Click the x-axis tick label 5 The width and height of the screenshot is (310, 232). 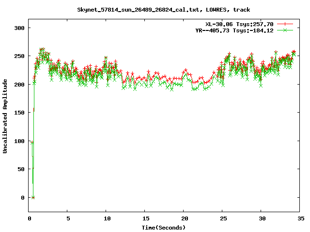[x=68, y=218]
